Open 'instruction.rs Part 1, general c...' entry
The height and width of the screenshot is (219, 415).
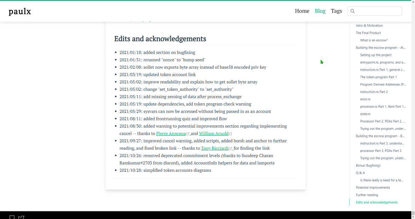coord(383,70)
